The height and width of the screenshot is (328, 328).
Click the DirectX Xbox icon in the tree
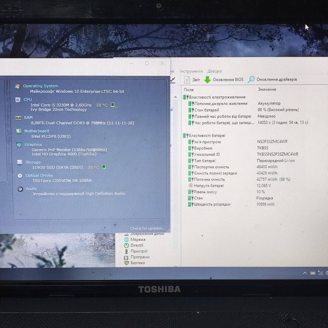(x=126, y=245)
